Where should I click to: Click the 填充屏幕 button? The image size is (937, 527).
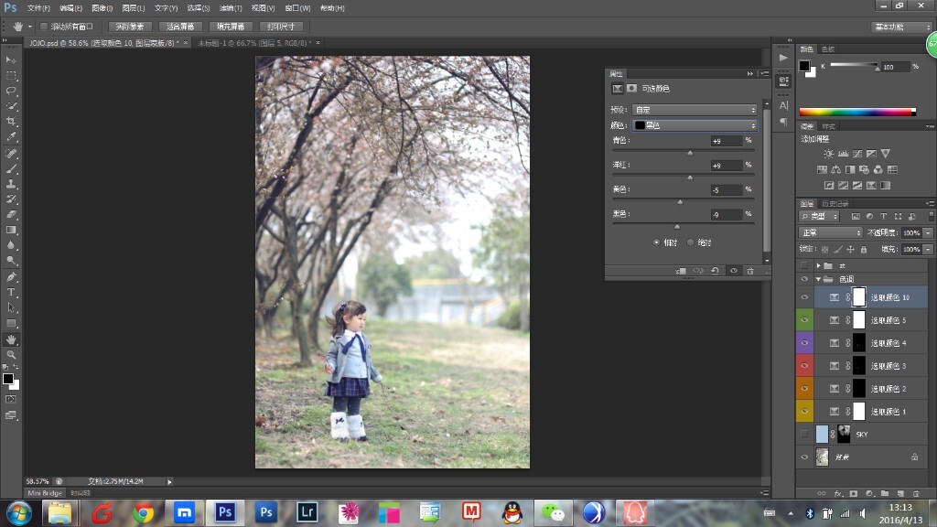click(231, 27)
